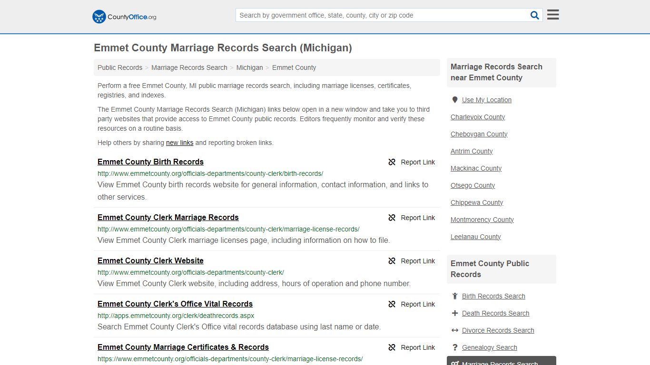Open Emmet County Birth Records title link
This screenshot has height=365, width=650.
click(x=150, y=162)
